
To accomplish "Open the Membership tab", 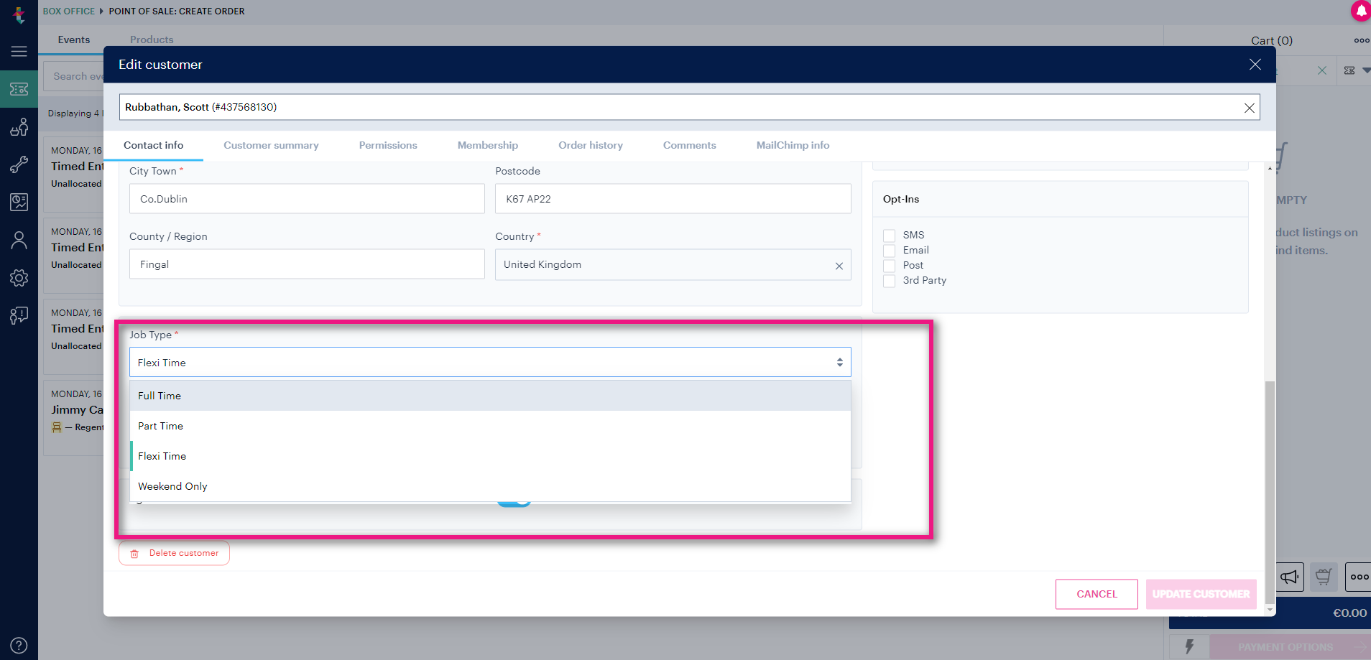I will 487,145.
